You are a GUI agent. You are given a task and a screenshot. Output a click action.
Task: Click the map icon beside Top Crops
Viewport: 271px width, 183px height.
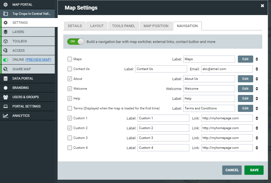pyautogui.click(x=5, y=14)
